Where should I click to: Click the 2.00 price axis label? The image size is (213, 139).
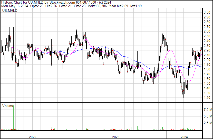tap(207, 60)
